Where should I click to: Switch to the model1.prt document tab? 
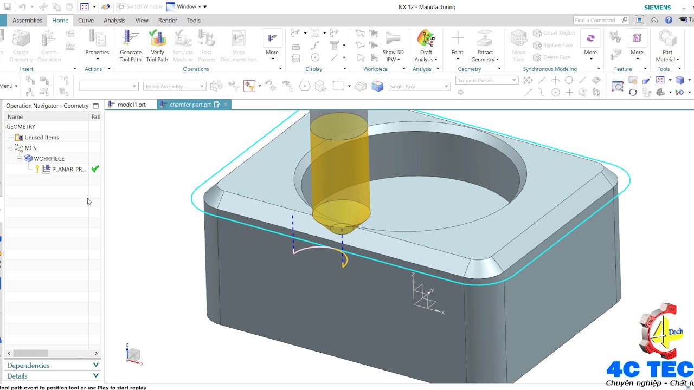(x=131, y=105)
